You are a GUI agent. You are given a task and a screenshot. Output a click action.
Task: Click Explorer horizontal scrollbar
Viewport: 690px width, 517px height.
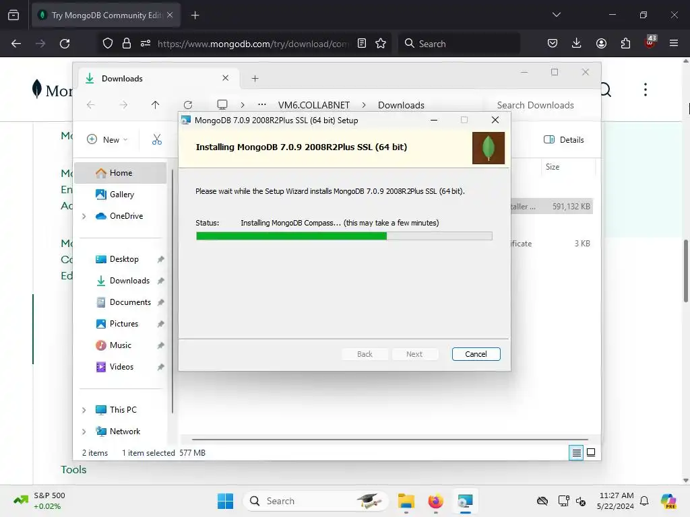click(390, 439)
